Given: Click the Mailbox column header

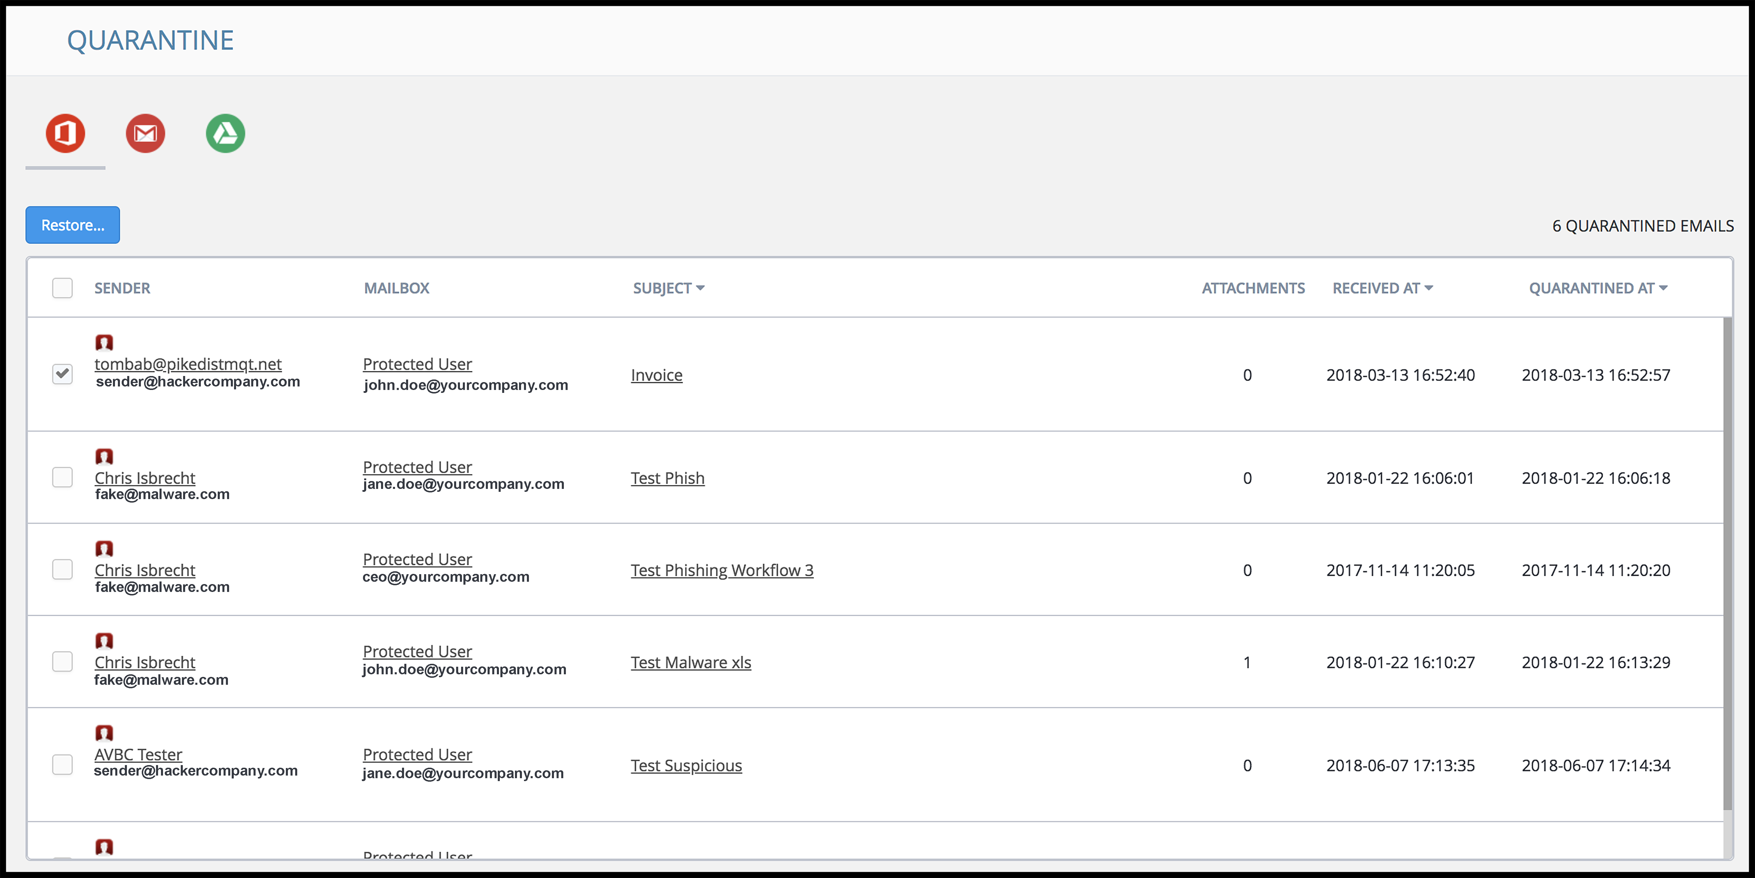Looking at the screenshot, I should coord(396,288).
